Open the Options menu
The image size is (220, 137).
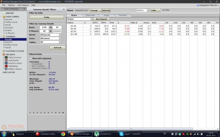click(11, 5)
